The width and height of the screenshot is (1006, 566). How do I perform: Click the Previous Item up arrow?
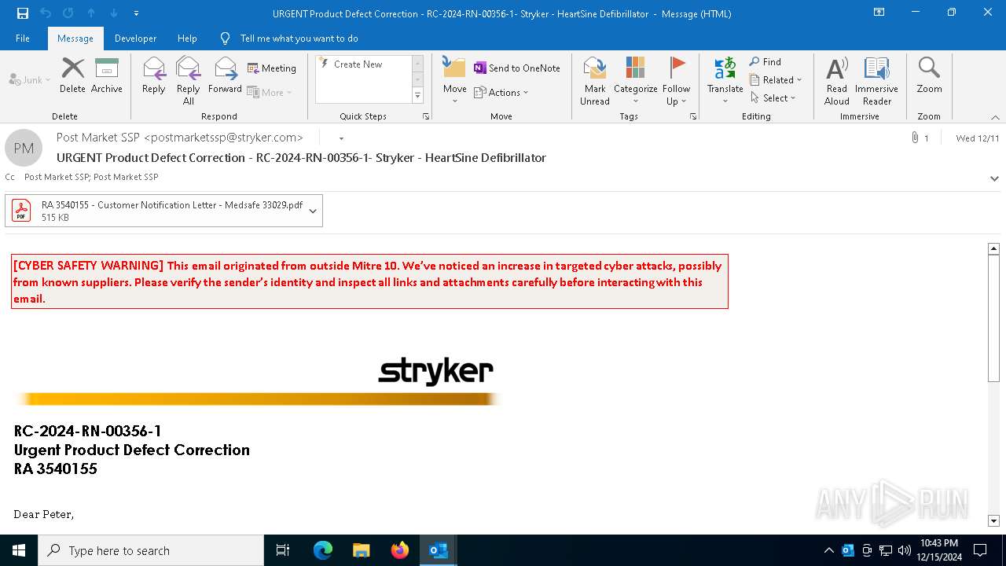(x=91, y=13)
